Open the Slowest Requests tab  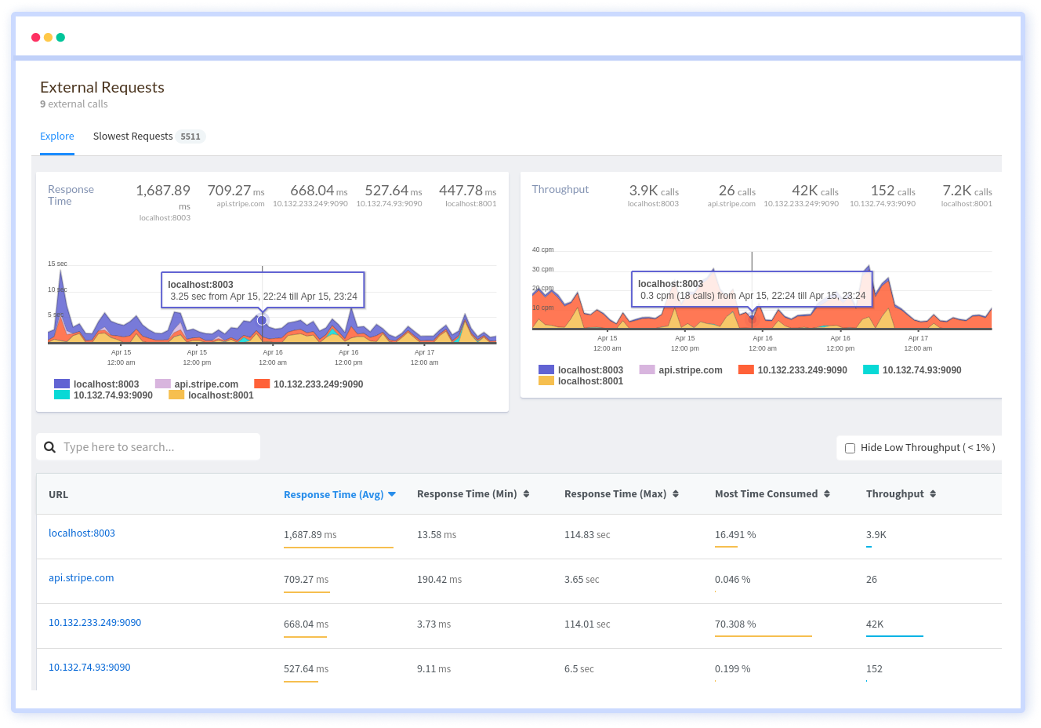coord(133,136)
